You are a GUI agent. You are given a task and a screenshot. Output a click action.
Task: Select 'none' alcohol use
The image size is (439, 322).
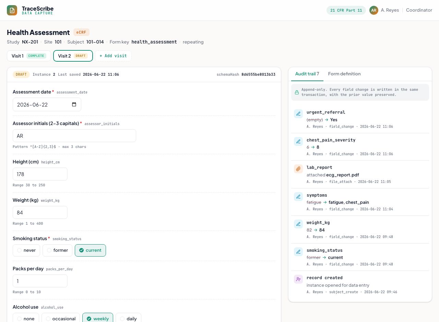click(26, 319)
